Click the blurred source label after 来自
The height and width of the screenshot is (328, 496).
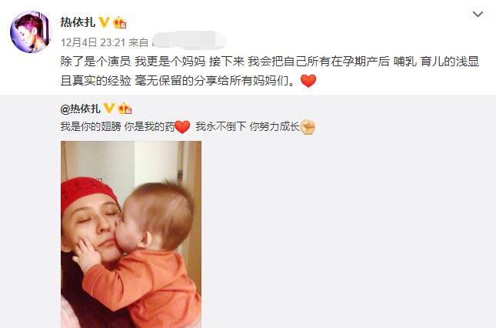[x=188, y=41]
